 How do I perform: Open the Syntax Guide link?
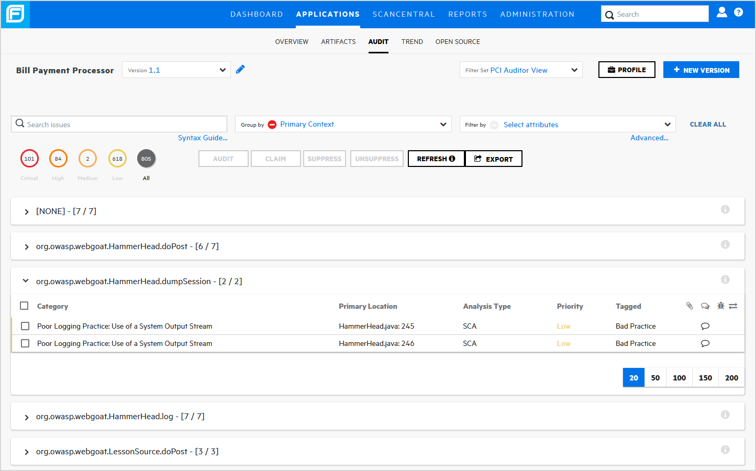pyautogui.click(x=203, y=138)
